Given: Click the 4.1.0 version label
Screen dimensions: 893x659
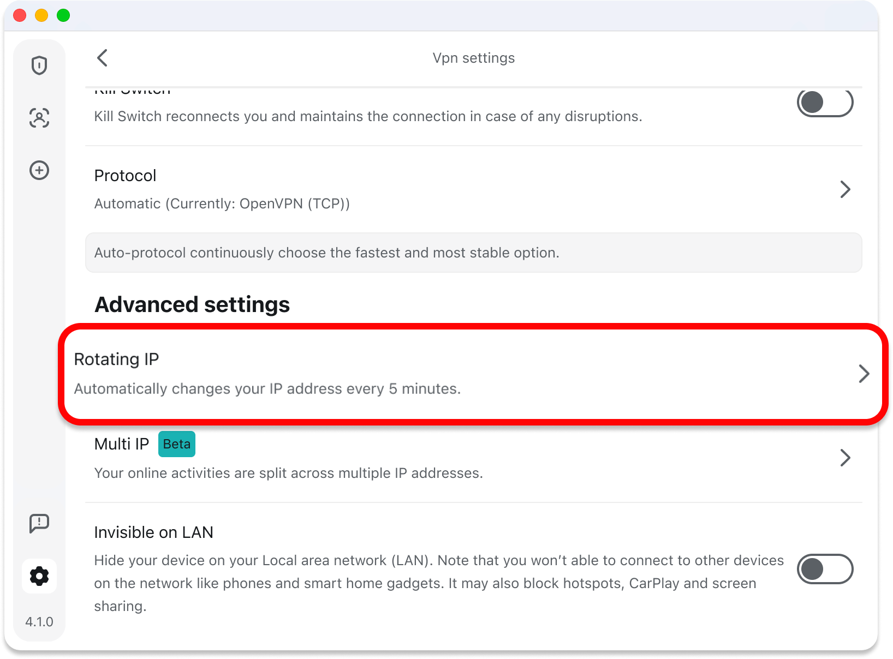Looking at the screenshot, I should (x=39, y=622).
